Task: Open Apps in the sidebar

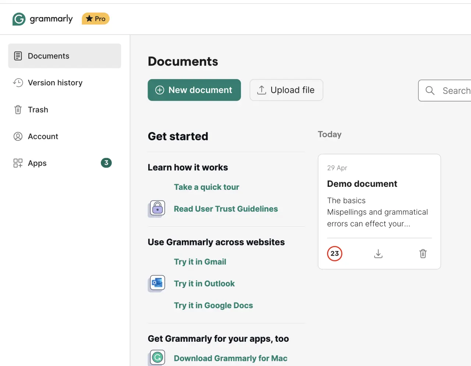Action: pyautogui.click(x=64, y=163)
